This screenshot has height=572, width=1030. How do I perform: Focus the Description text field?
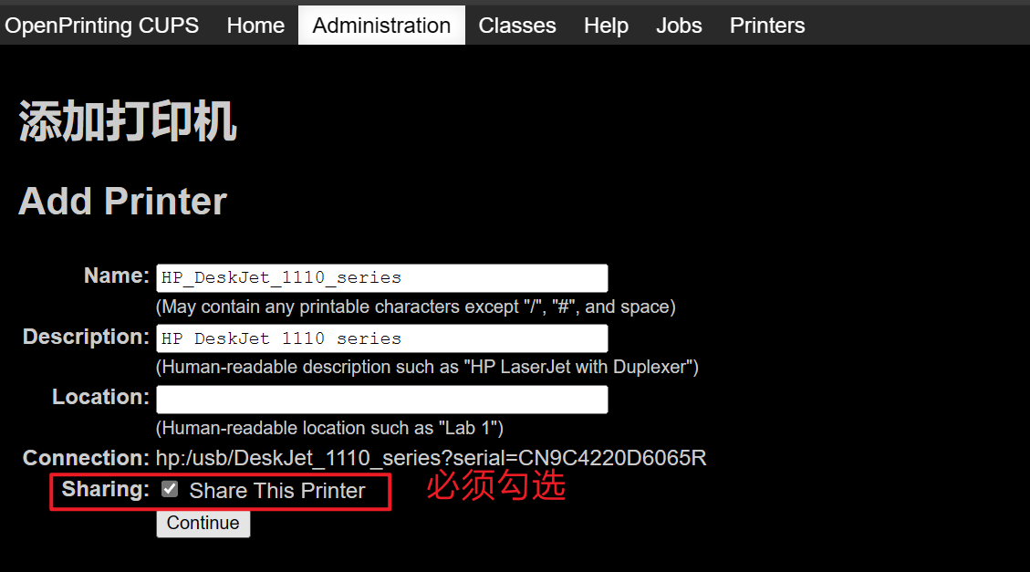click(381, 338)
